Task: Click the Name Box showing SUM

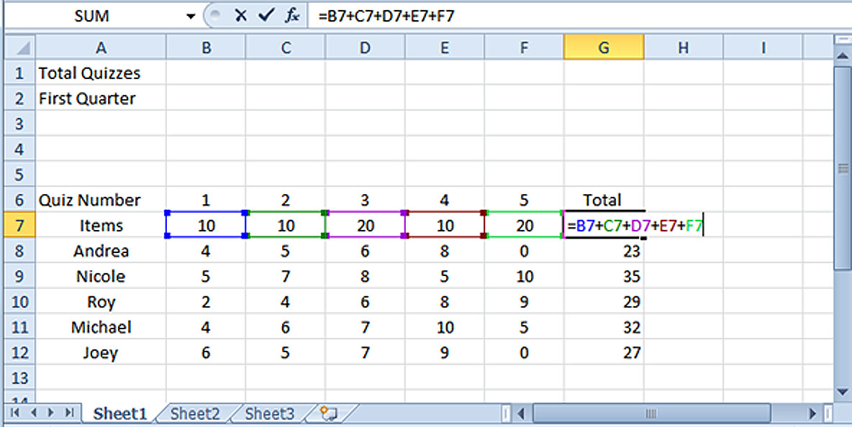Action: (x=92, y=16)
